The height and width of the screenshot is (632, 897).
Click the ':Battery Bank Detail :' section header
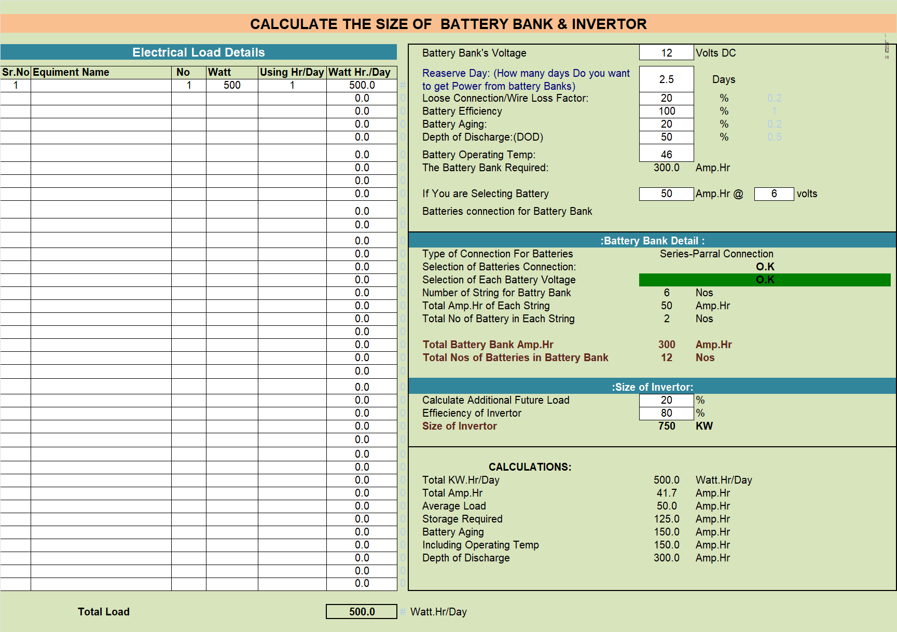click(653, 241)
